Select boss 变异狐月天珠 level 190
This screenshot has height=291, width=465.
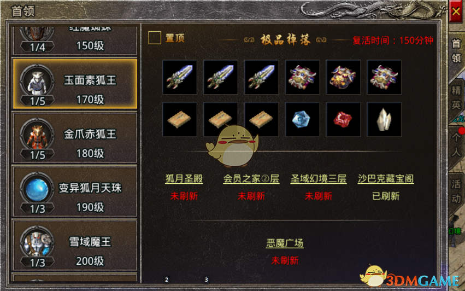75,191
